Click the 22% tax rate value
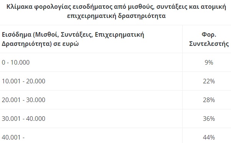This screenshot has height=143, width=231. [x=209, y=81]
